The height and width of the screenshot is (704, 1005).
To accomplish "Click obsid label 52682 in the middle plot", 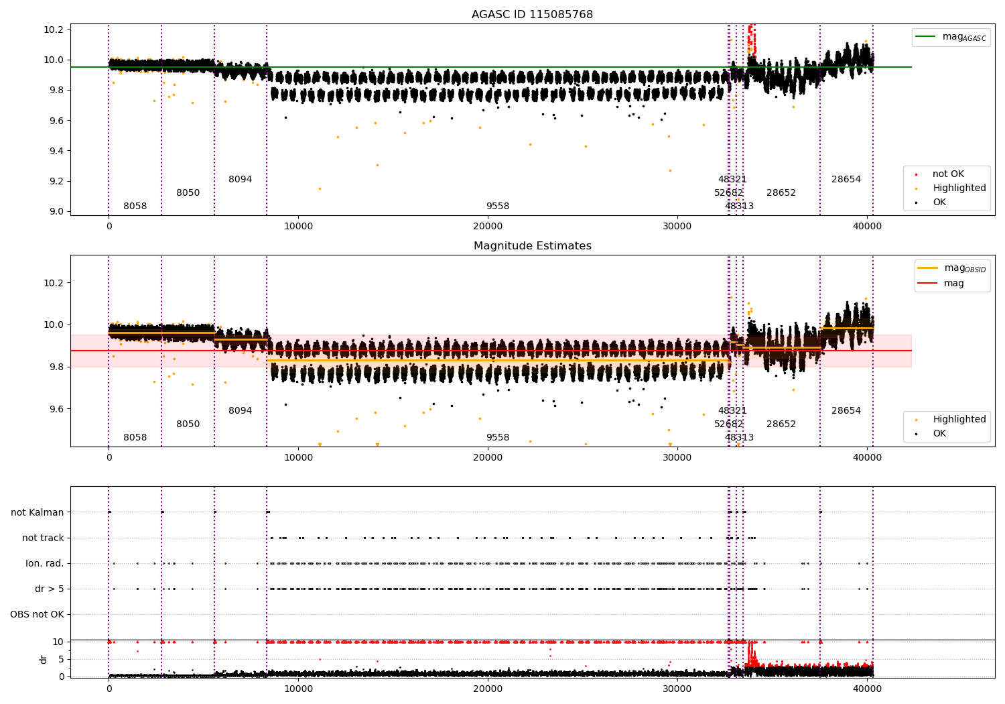I will (x=728, y=424).
